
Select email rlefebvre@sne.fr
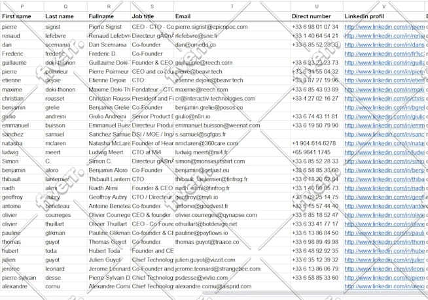click(196, 36)
